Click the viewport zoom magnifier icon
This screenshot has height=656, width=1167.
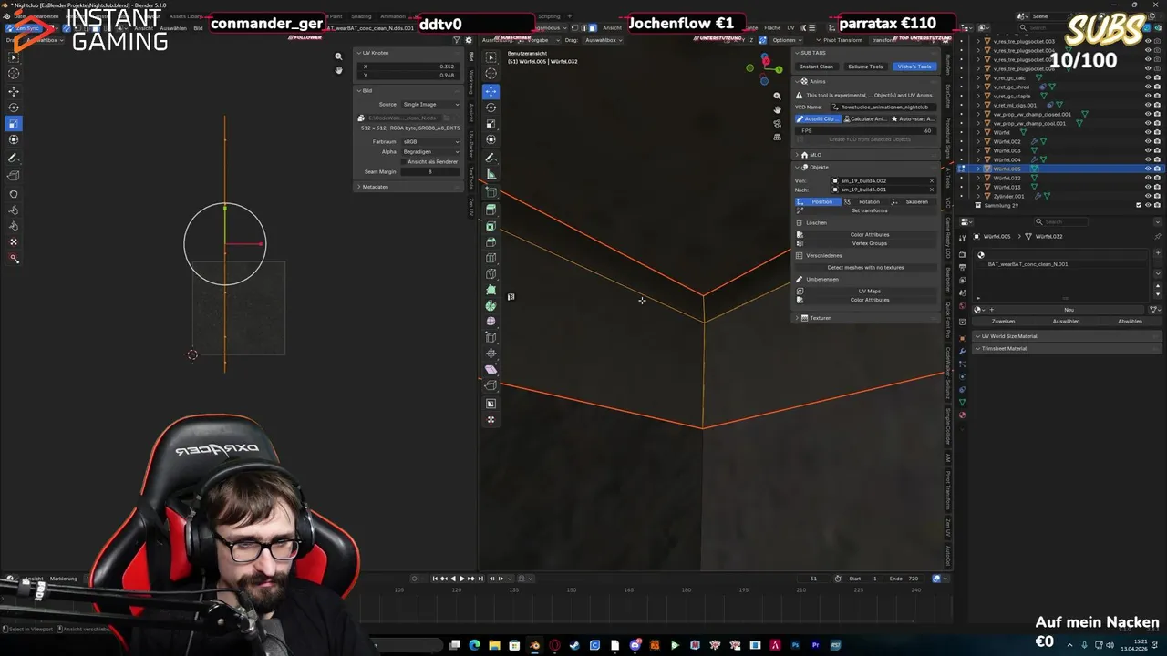pyautogui.click(x=777, y=96)
